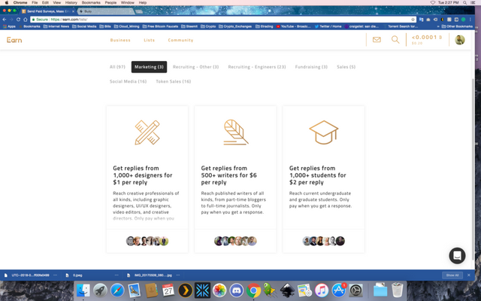This screenshot has height=301, width=481.
Task: Open Inkscape from the dock
Action: (x=287, y=290)
